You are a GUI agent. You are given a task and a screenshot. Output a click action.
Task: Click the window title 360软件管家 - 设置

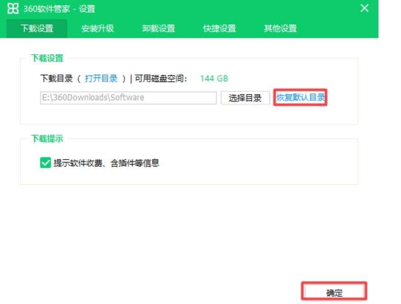[60, 9]
